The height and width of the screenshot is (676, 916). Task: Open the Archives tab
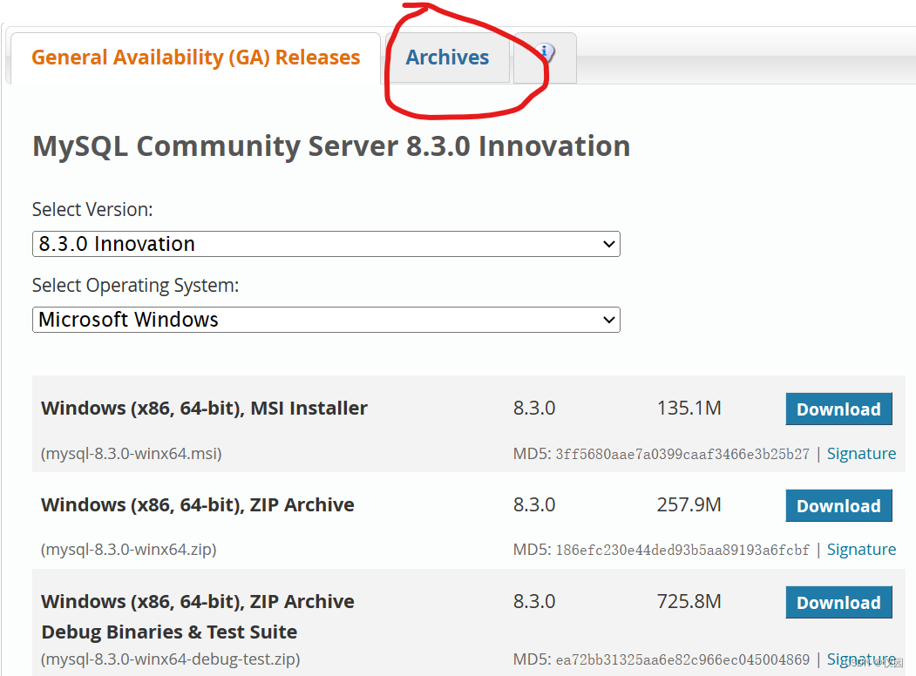447,57
